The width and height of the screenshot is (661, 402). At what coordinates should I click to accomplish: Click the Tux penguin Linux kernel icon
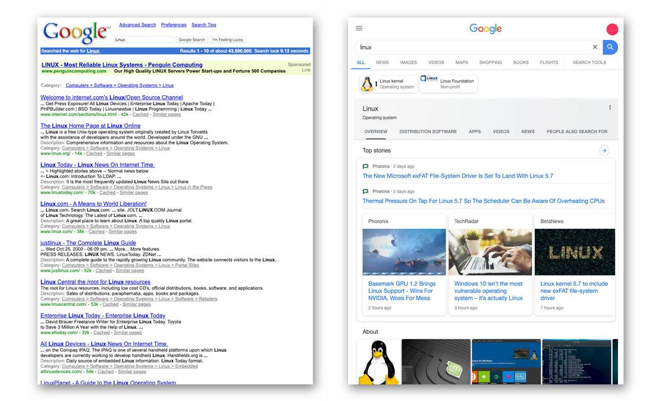[x=367, y=84]
